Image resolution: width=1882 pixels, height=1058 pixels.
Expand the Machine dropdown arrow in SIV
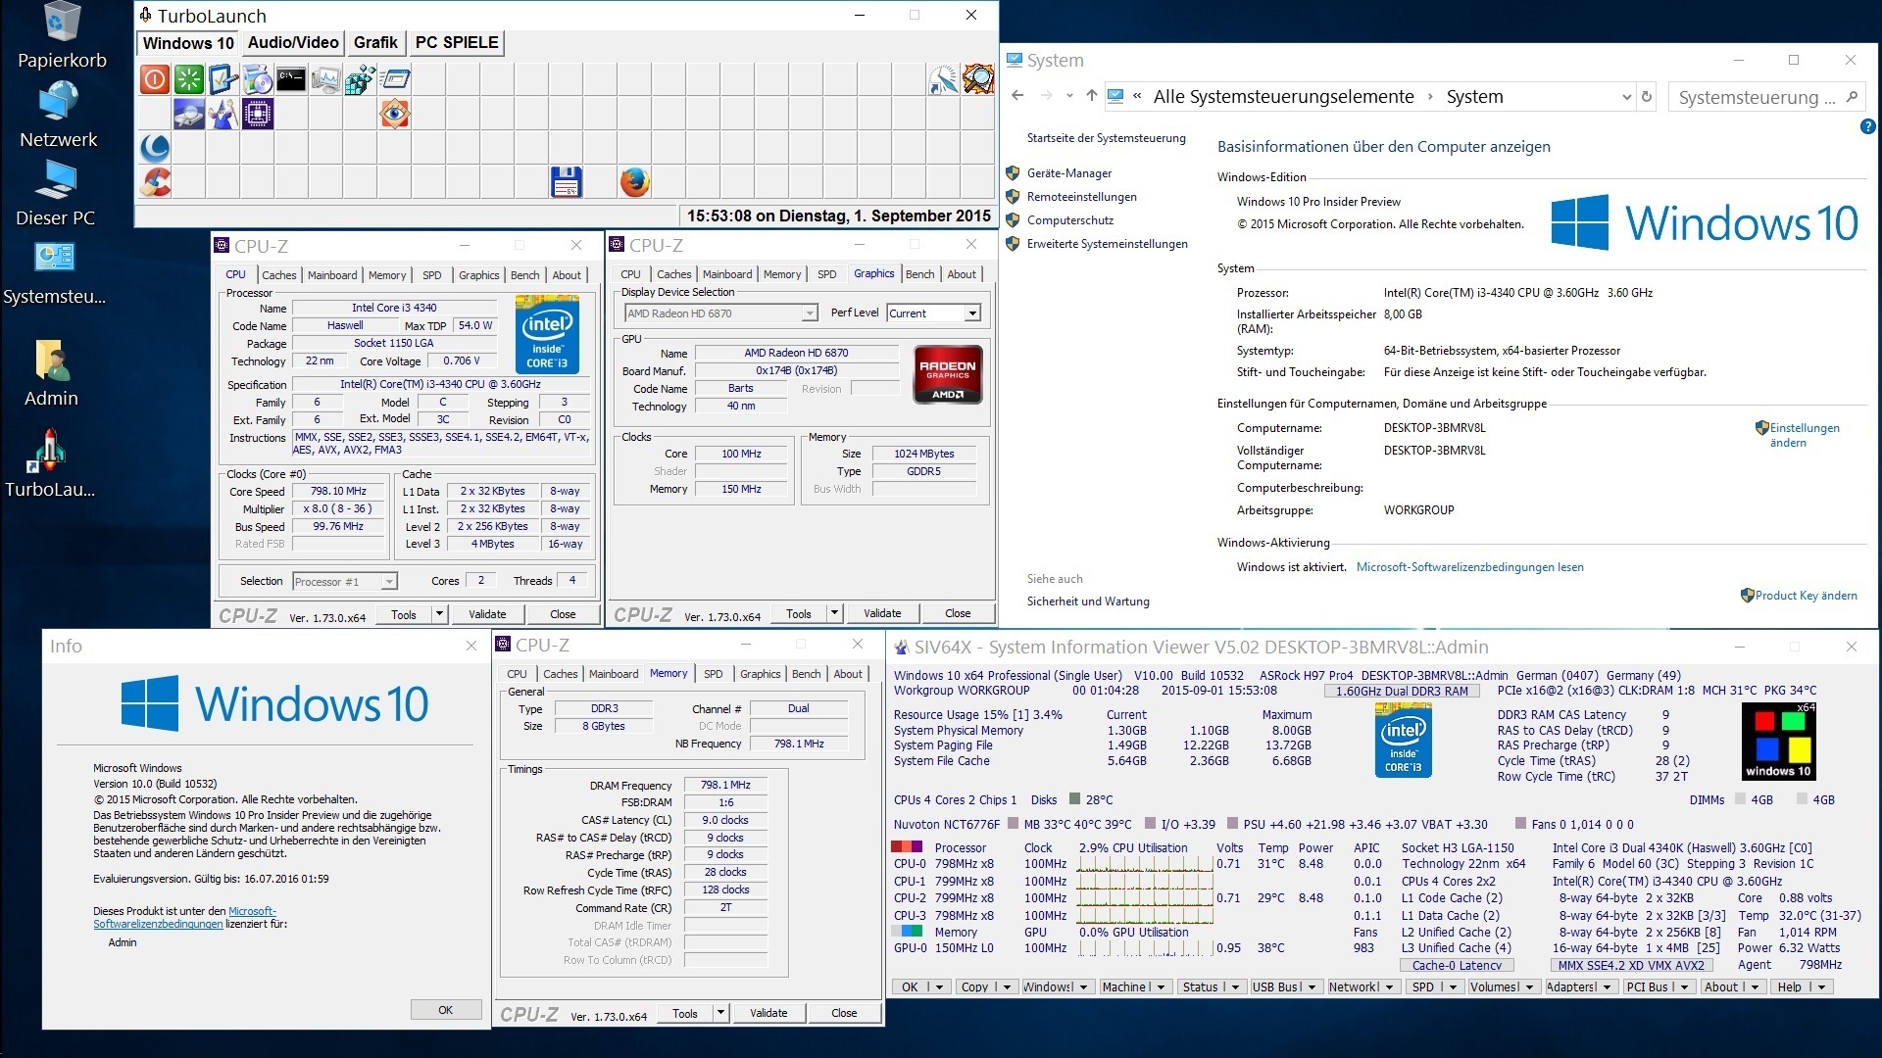point(1162,986)
